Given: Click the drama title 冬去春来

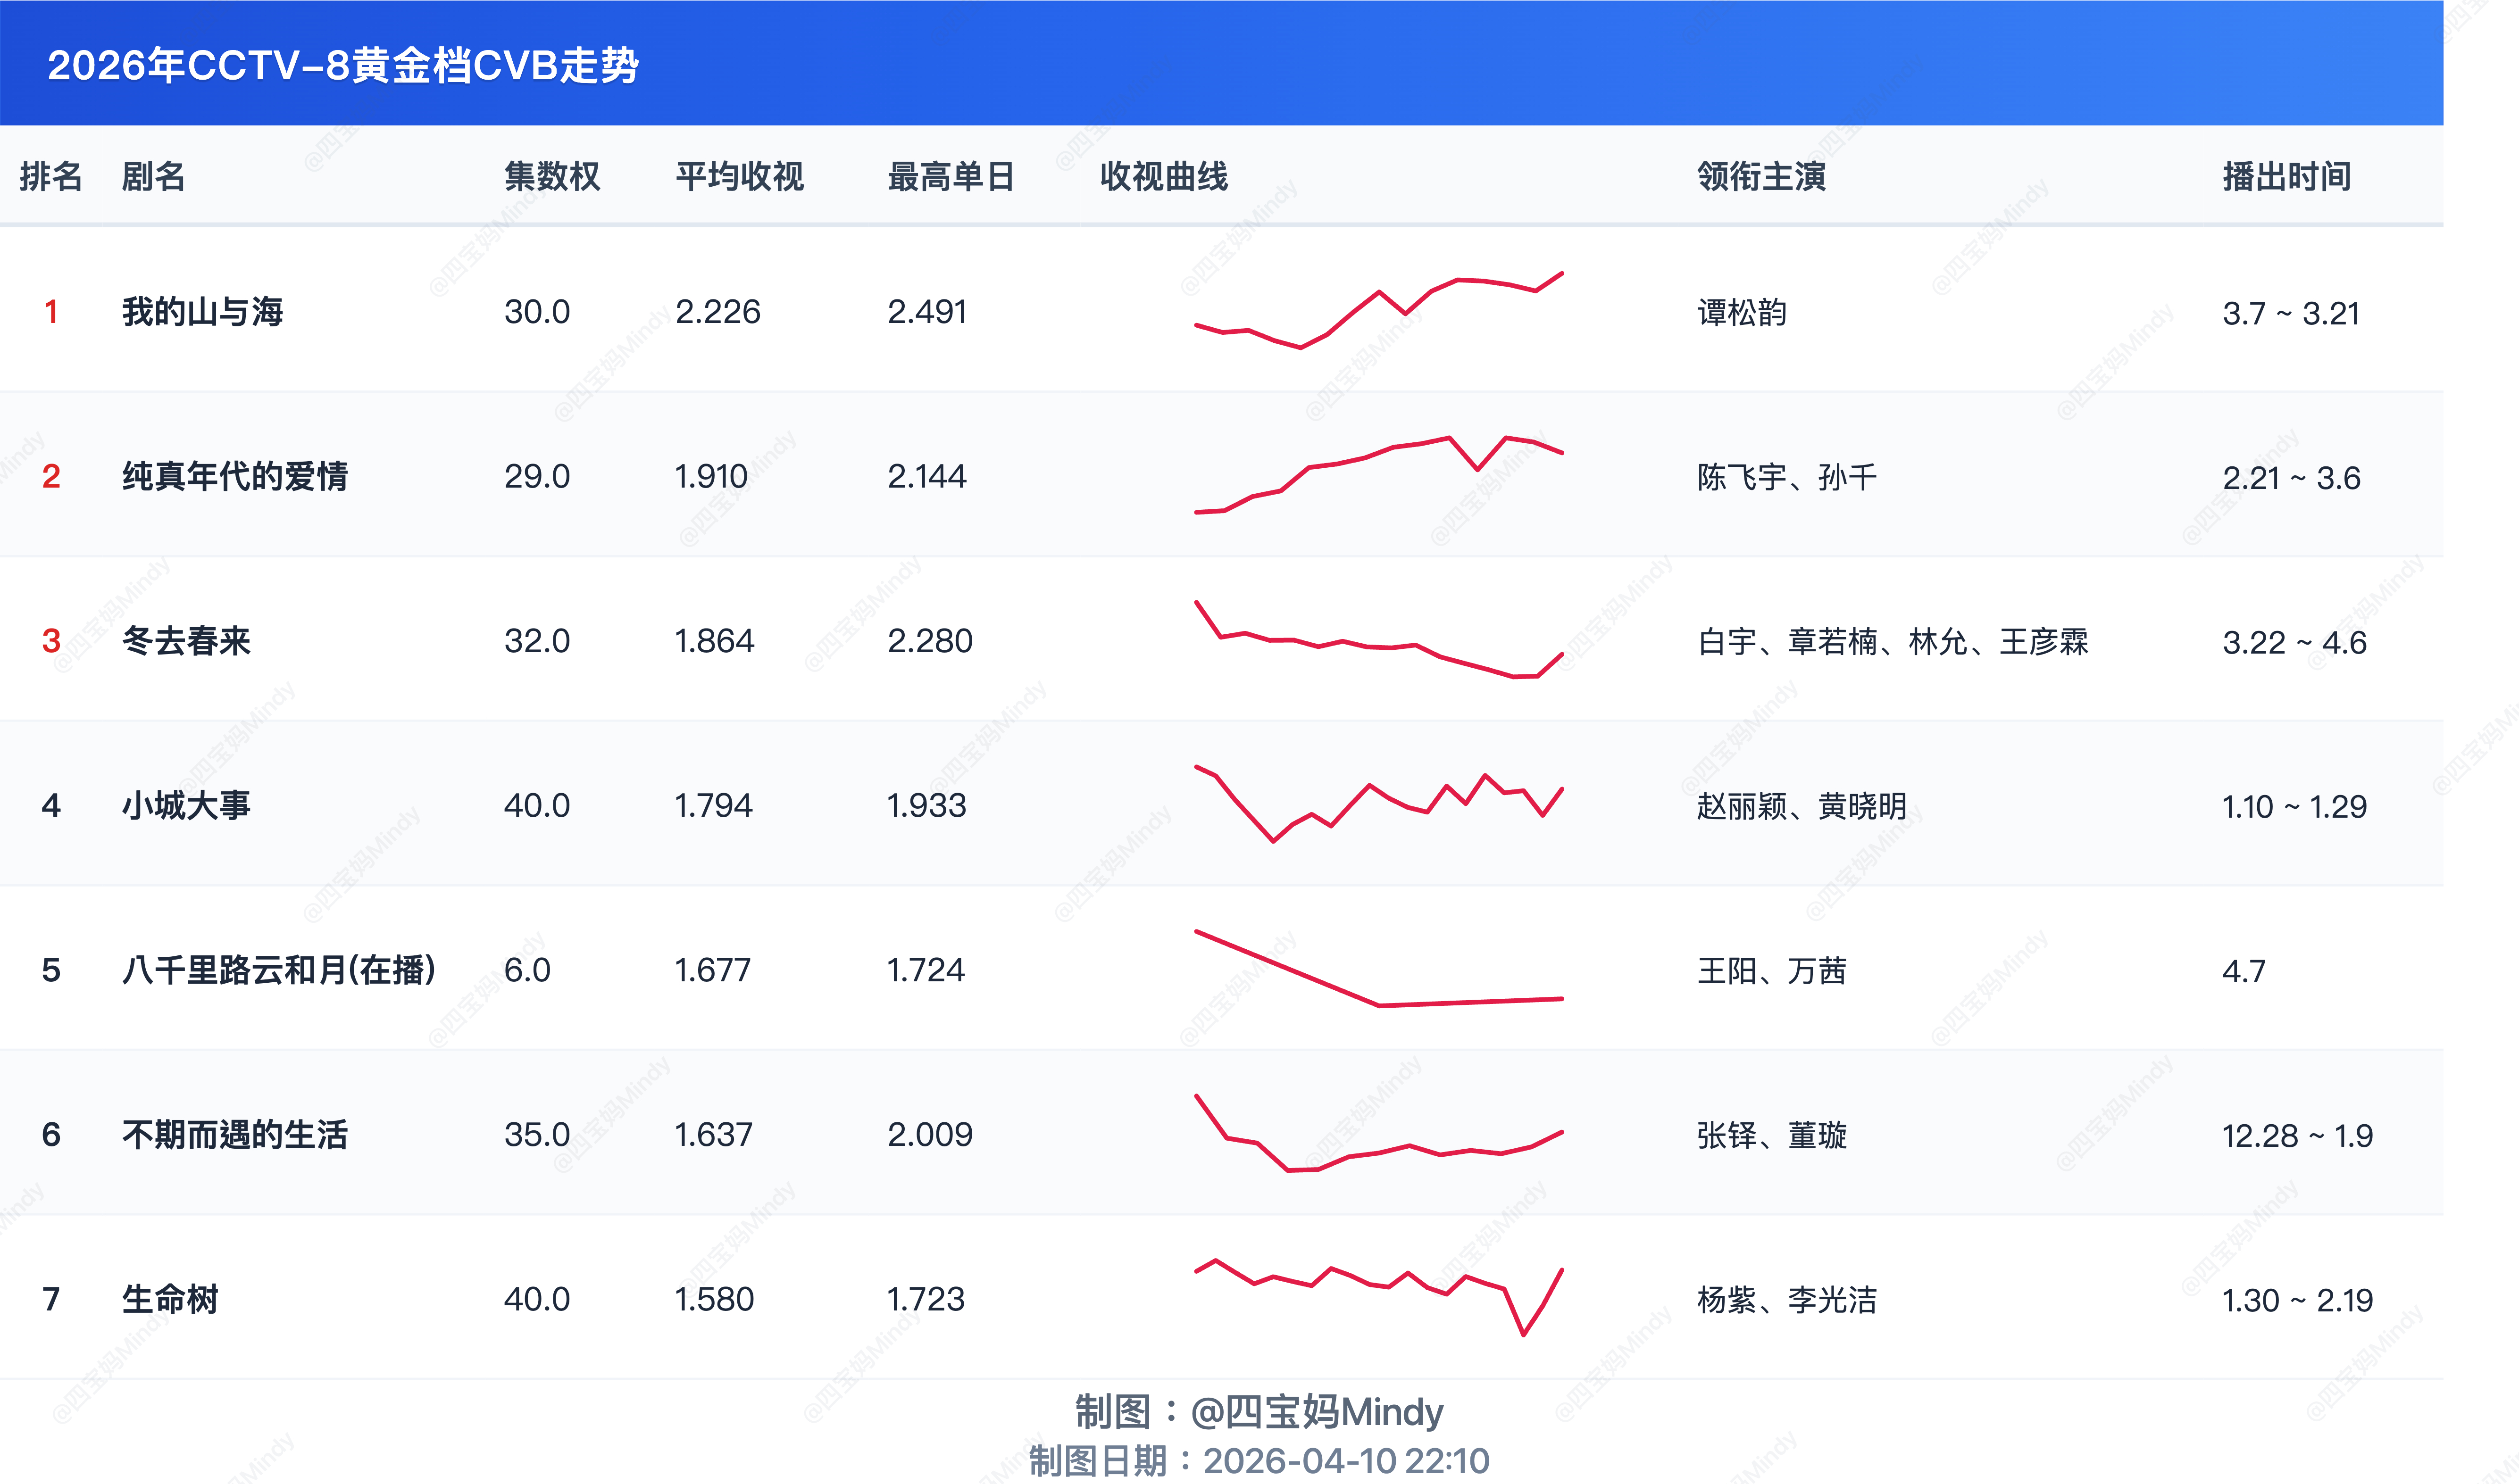Looking at the screenshot, I should tap(185, 641).
